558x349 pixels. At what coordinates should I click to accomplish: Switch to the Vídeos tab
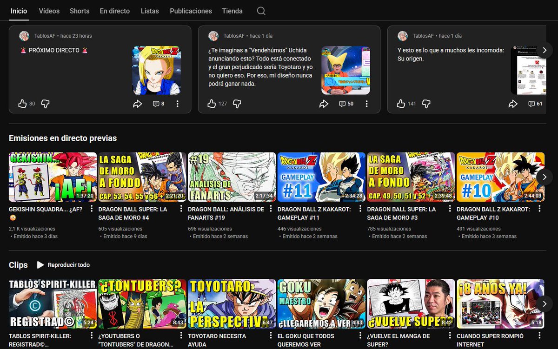tap(49, 11)
